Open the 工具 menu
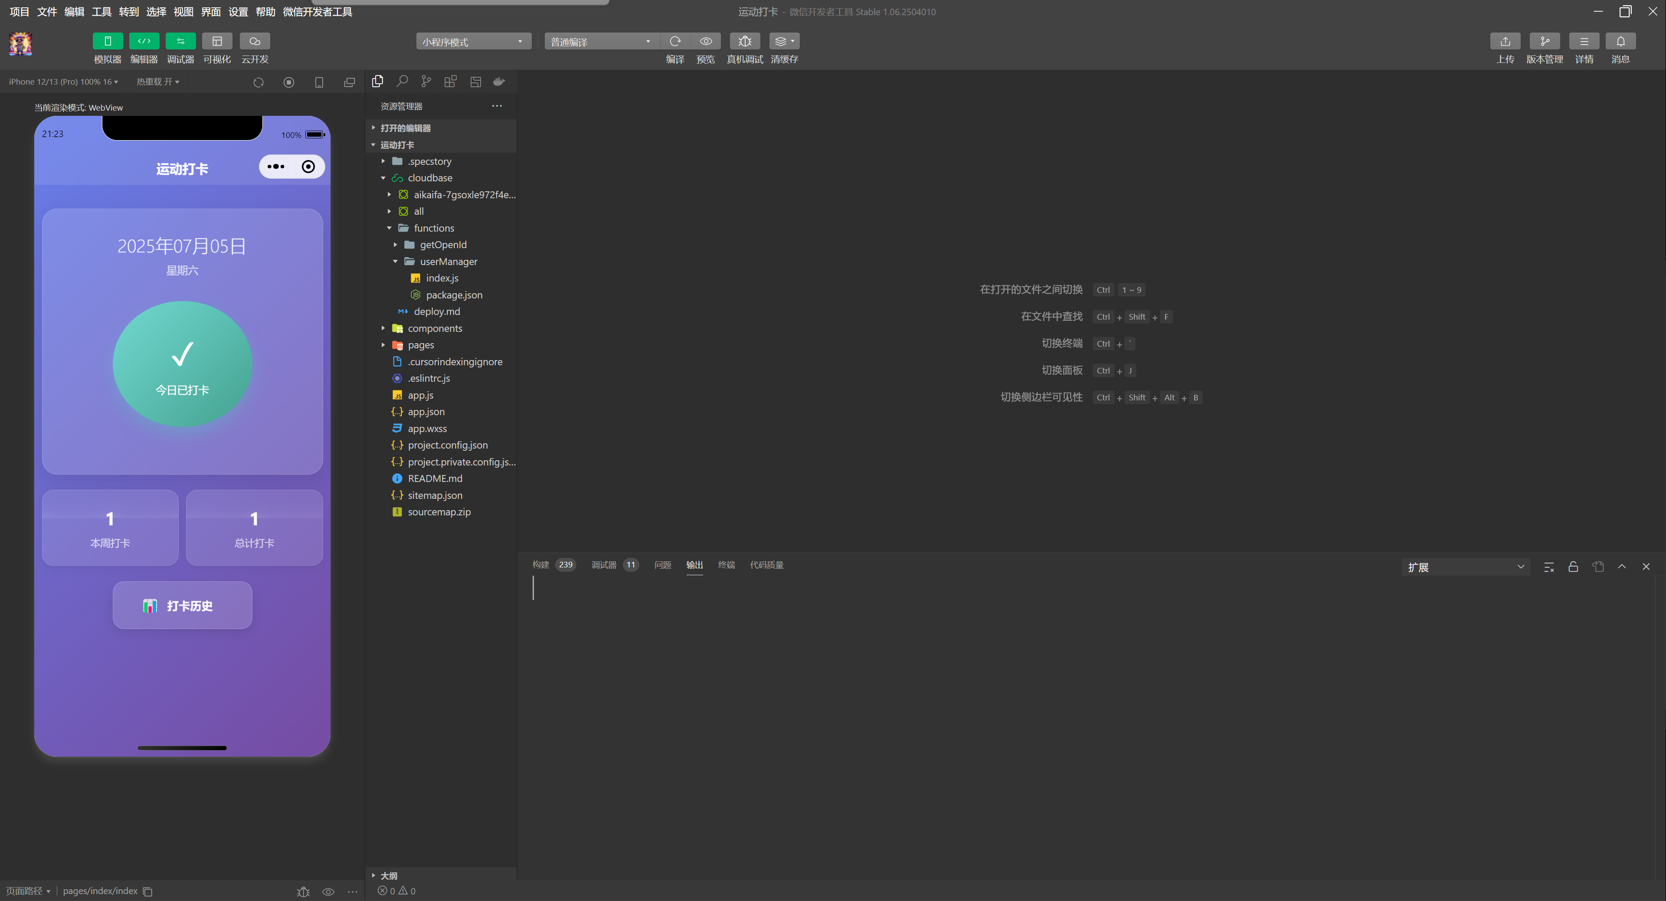This screenshot has height=901, width=1666. click(x=101, y=12)
